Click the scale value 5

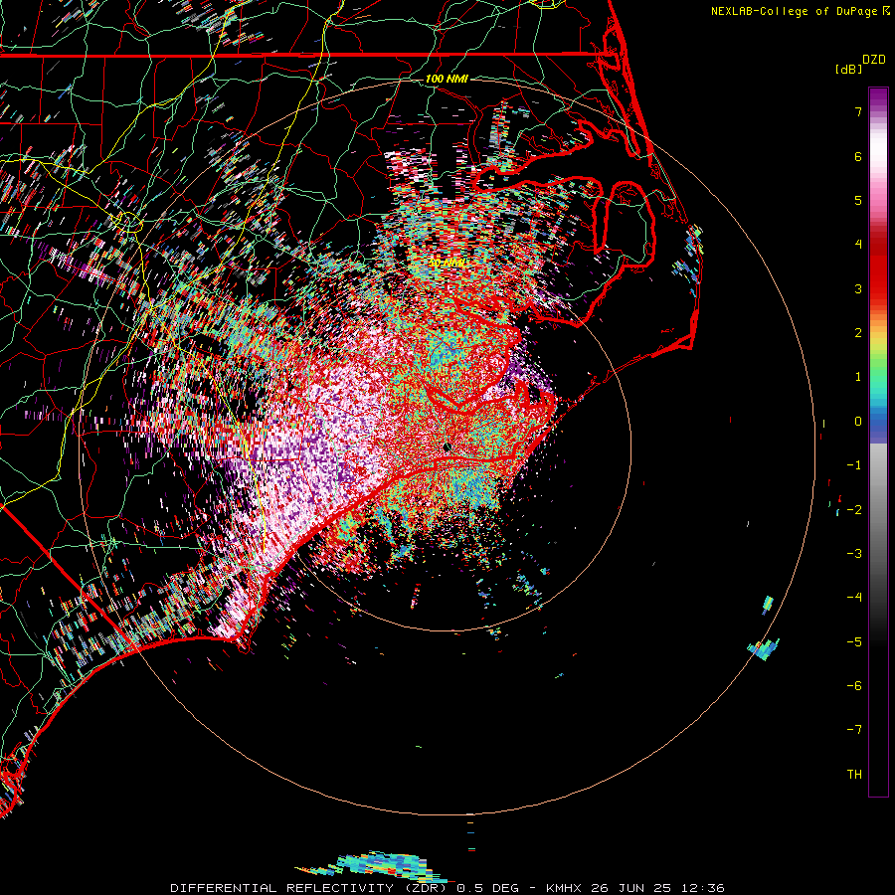point(858,200)
